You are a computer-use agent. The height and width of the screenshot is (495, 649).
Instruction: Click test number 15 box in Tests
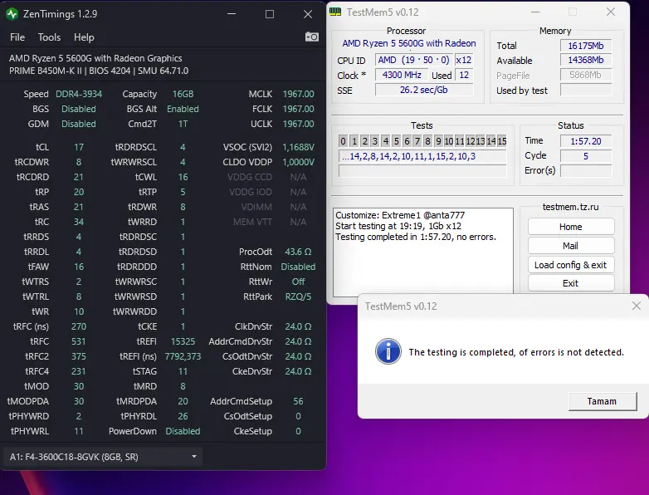tap(501, 141)
